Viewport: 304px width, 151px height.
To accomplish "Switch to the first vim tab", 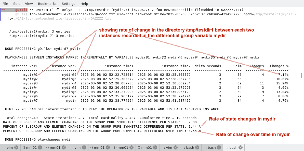I will (8, 147).
